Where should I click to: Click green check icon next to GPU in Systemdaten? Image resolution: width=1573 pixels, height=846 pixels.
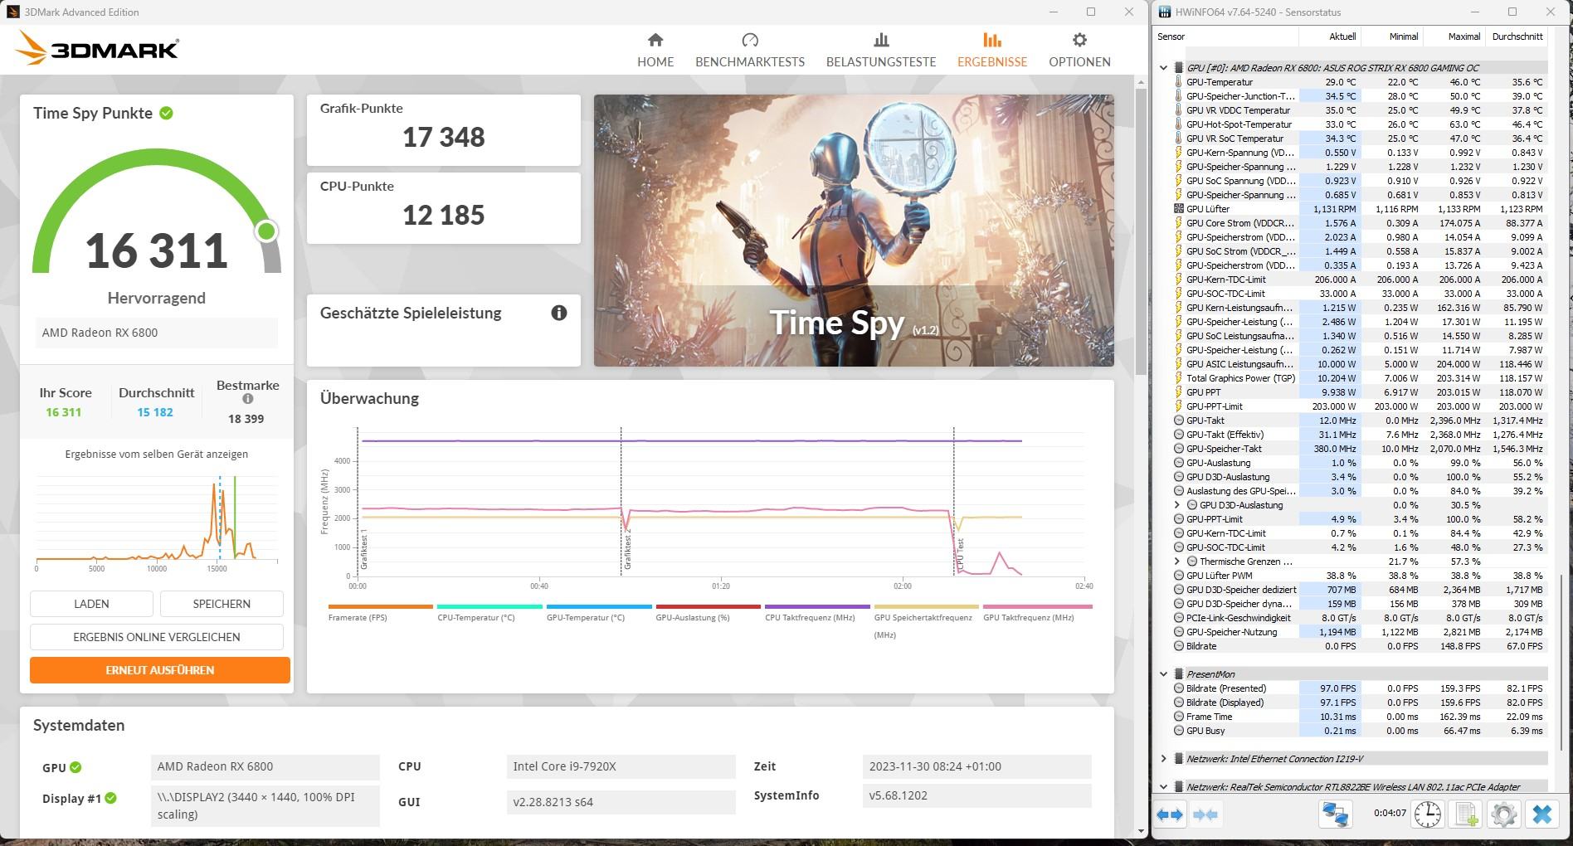click(x=75, y=767)
